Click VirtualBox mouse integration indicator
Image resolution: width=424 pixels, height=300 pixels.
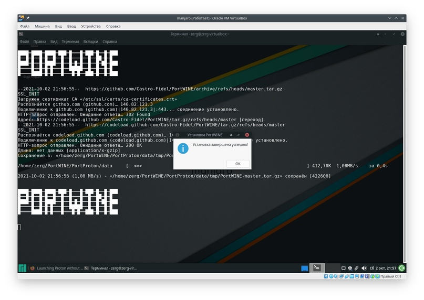pos(373,276)
